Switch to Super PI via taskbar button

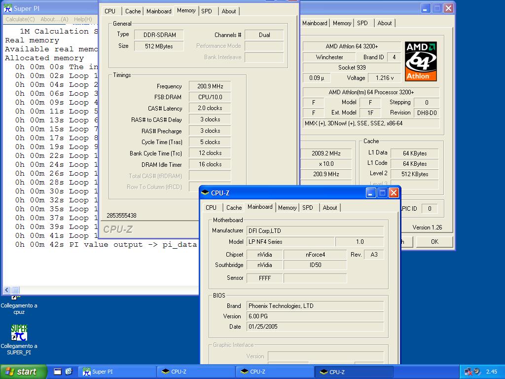coord(116,372)
